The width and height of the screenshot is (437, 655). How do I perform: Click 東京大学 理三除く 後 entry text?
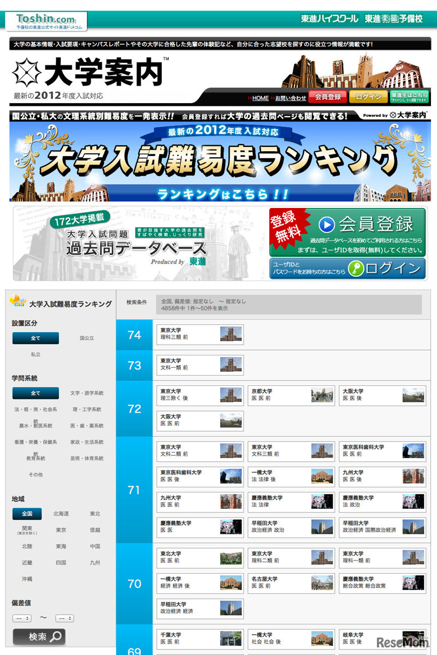pos(175,395)
